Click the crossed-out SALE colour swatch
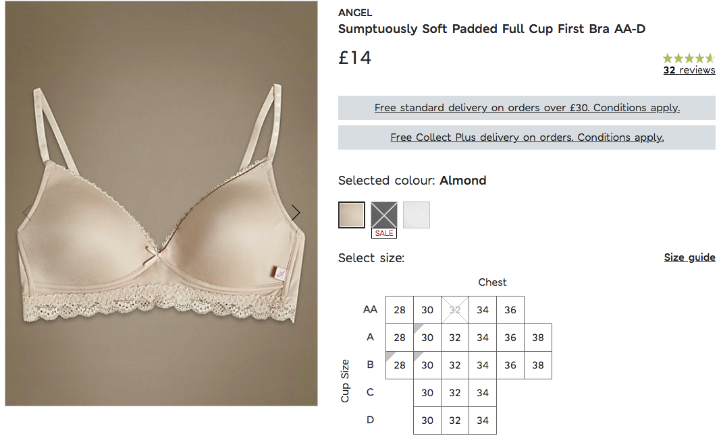721x438 pixels. coord(383,214)
